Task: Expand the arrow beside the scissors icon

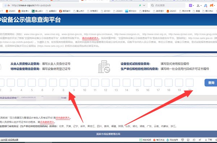Action: [x=201, y=6]
